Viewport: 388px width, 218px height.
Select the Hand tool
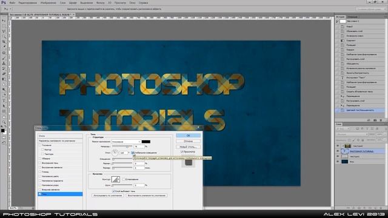coord(4,117)
